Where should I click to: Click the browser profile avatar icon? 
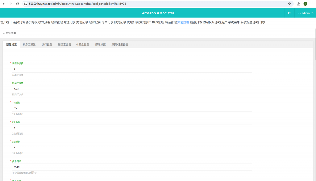coord(305,4)
